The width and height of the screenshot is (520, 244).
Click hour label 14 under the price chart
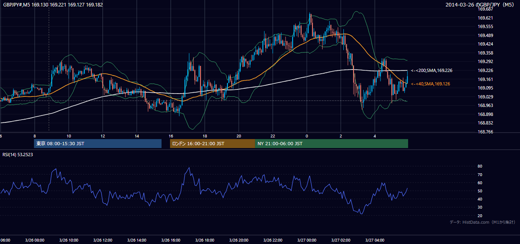(x=137, y=136)
